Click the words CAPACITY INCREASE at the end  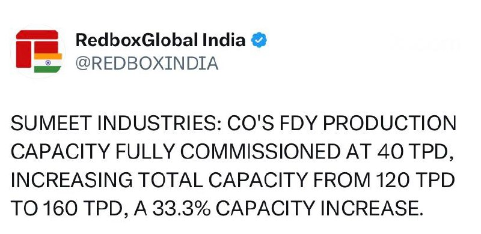[319, 209]
